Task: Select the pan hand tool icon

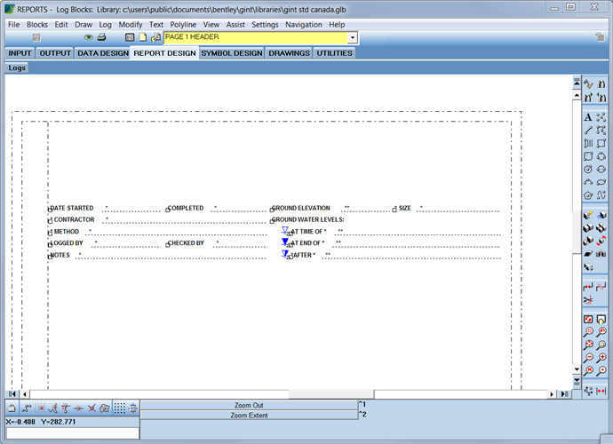Action: (601, 320)
